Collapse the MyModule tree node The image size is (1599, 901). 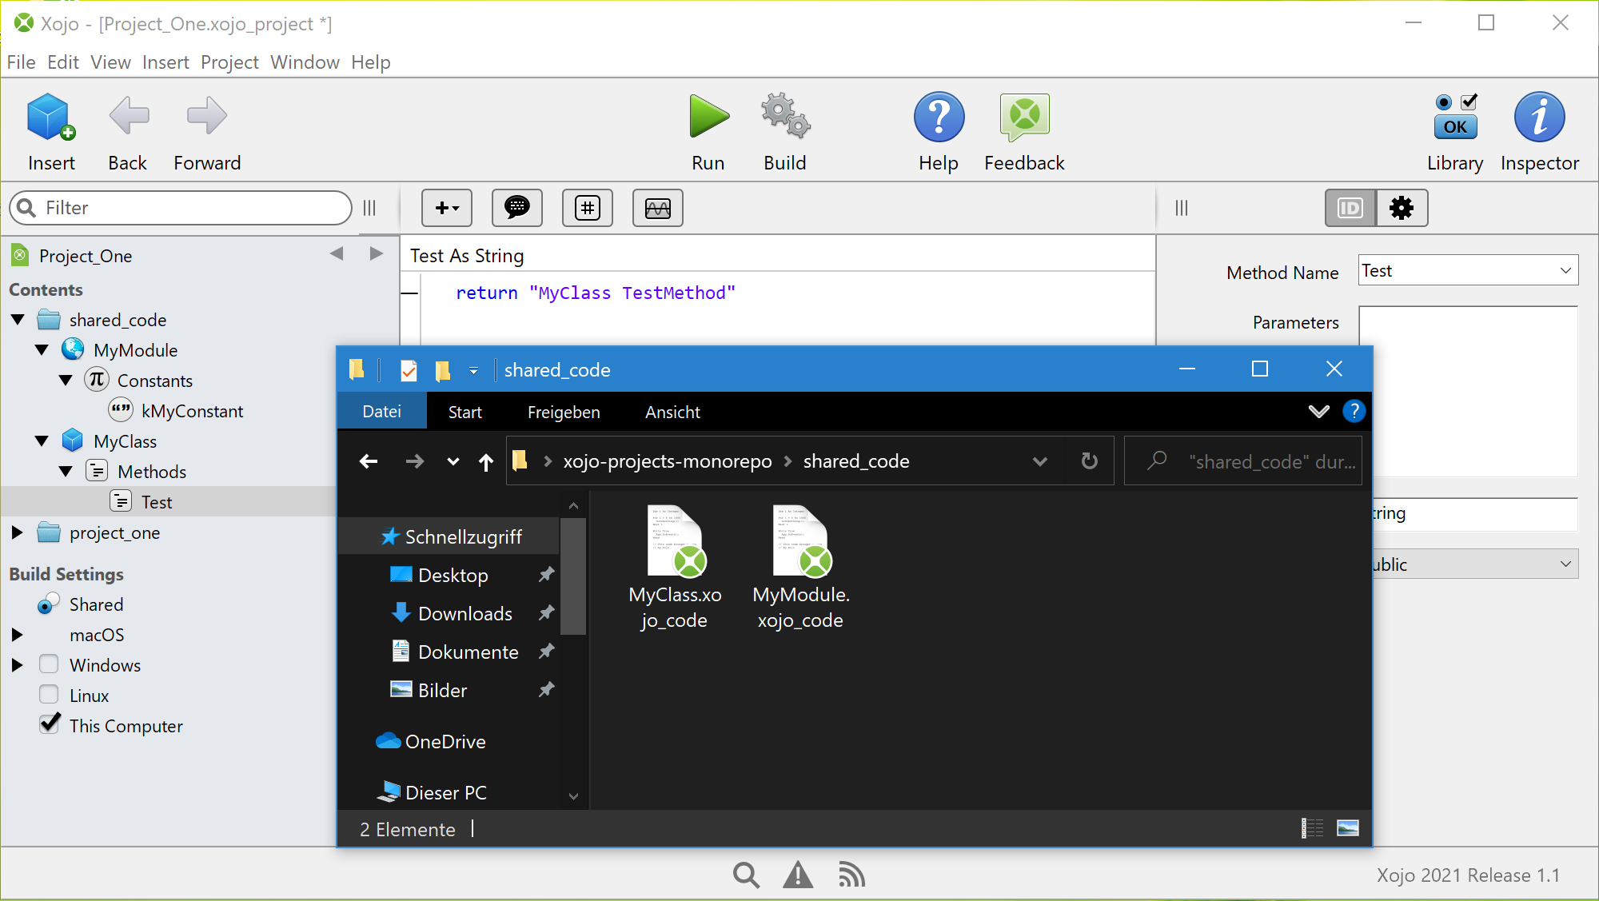point(42,350)
